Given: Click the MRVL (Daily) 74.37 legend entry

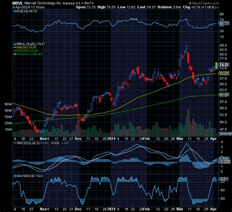Looking at the screenshot, I should tap(30, 44).
